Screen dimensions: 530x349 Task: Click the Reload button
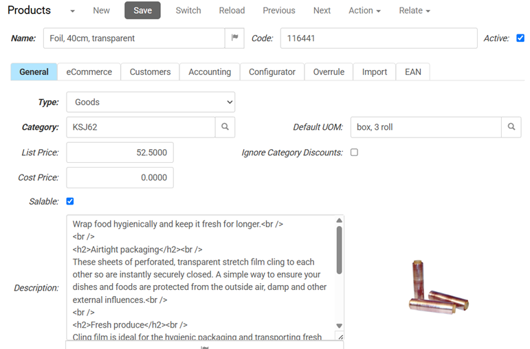pyautogui.click(x=232, y=10)
